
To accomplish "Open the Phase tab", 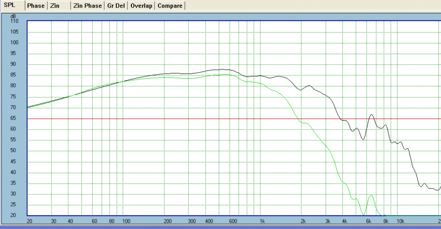I will (36, 6).
